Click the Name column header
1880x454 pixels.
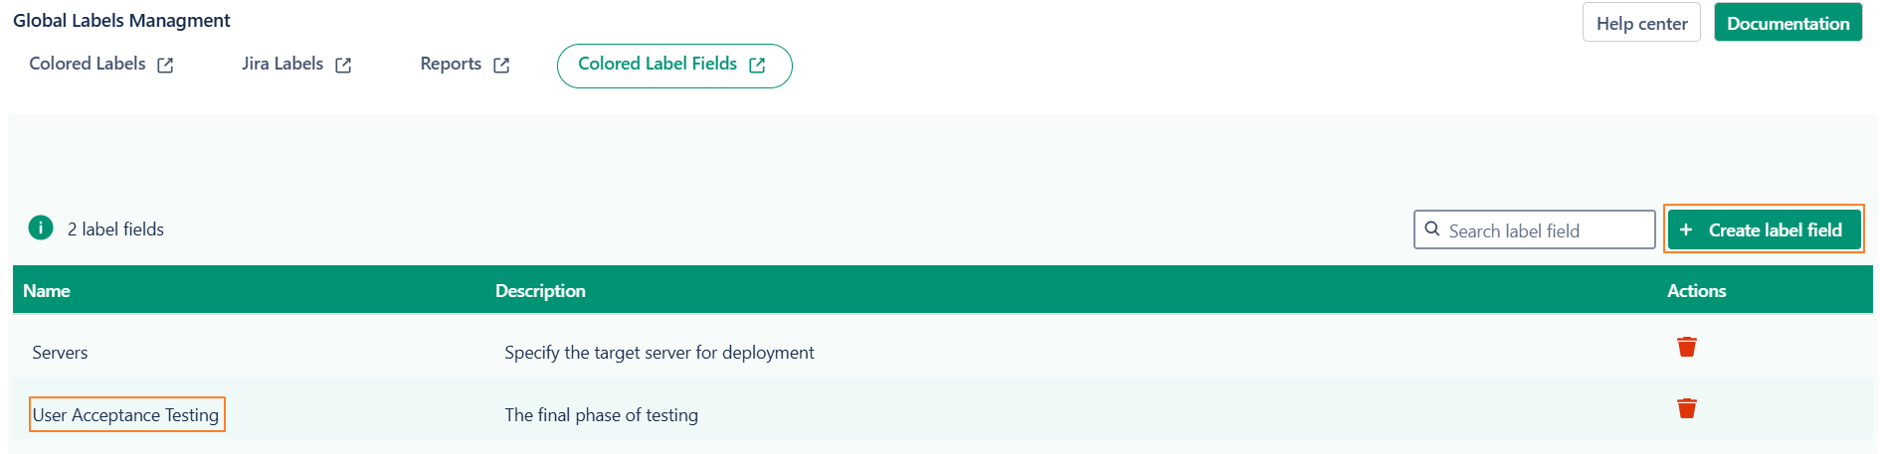tap(47, 291)
